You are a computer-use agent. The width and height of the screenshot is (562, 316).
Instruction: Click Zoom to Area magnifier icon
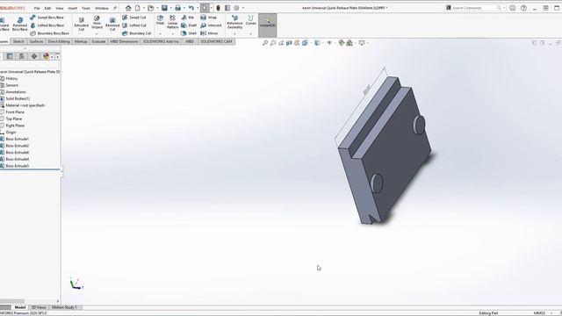pos(273,43)
